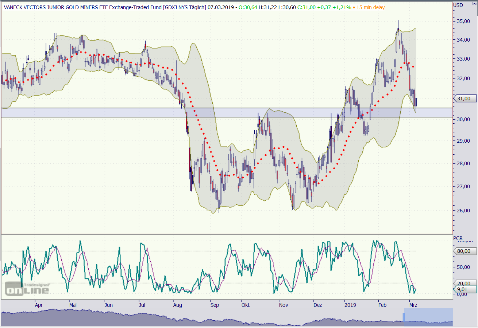Click the 32,00 price axis label

pyautogui.click(x=463, y=78)
